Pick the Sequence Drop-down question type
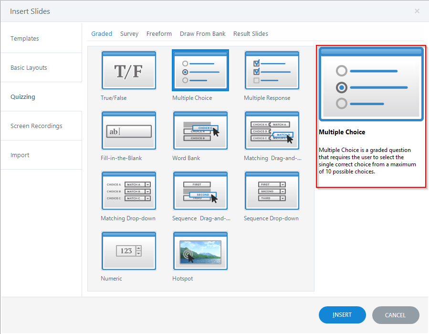The image size is (429, 334). (x=272, y=191)
